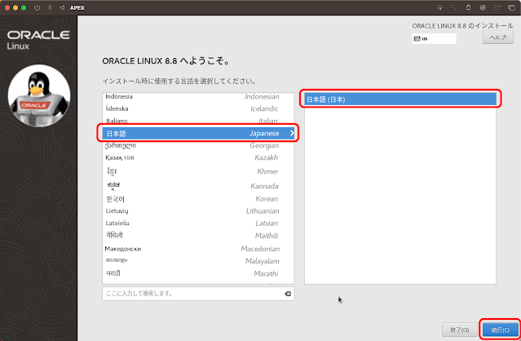521x341 pixels.
Task: Click the language search input field
Action: pyautogui.click(x=198, y=294)
